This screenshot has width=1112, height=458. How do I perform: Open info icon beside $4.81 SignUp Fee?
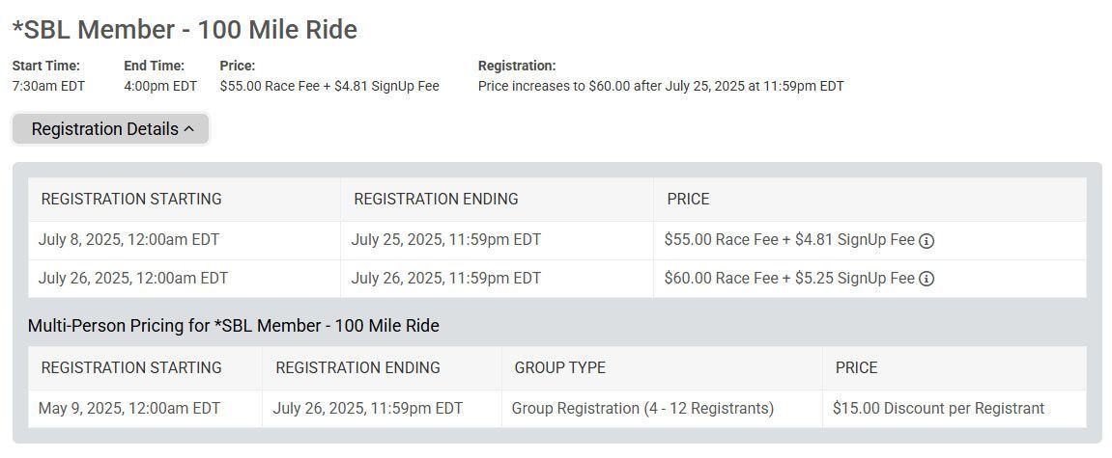tap(927, 241)
